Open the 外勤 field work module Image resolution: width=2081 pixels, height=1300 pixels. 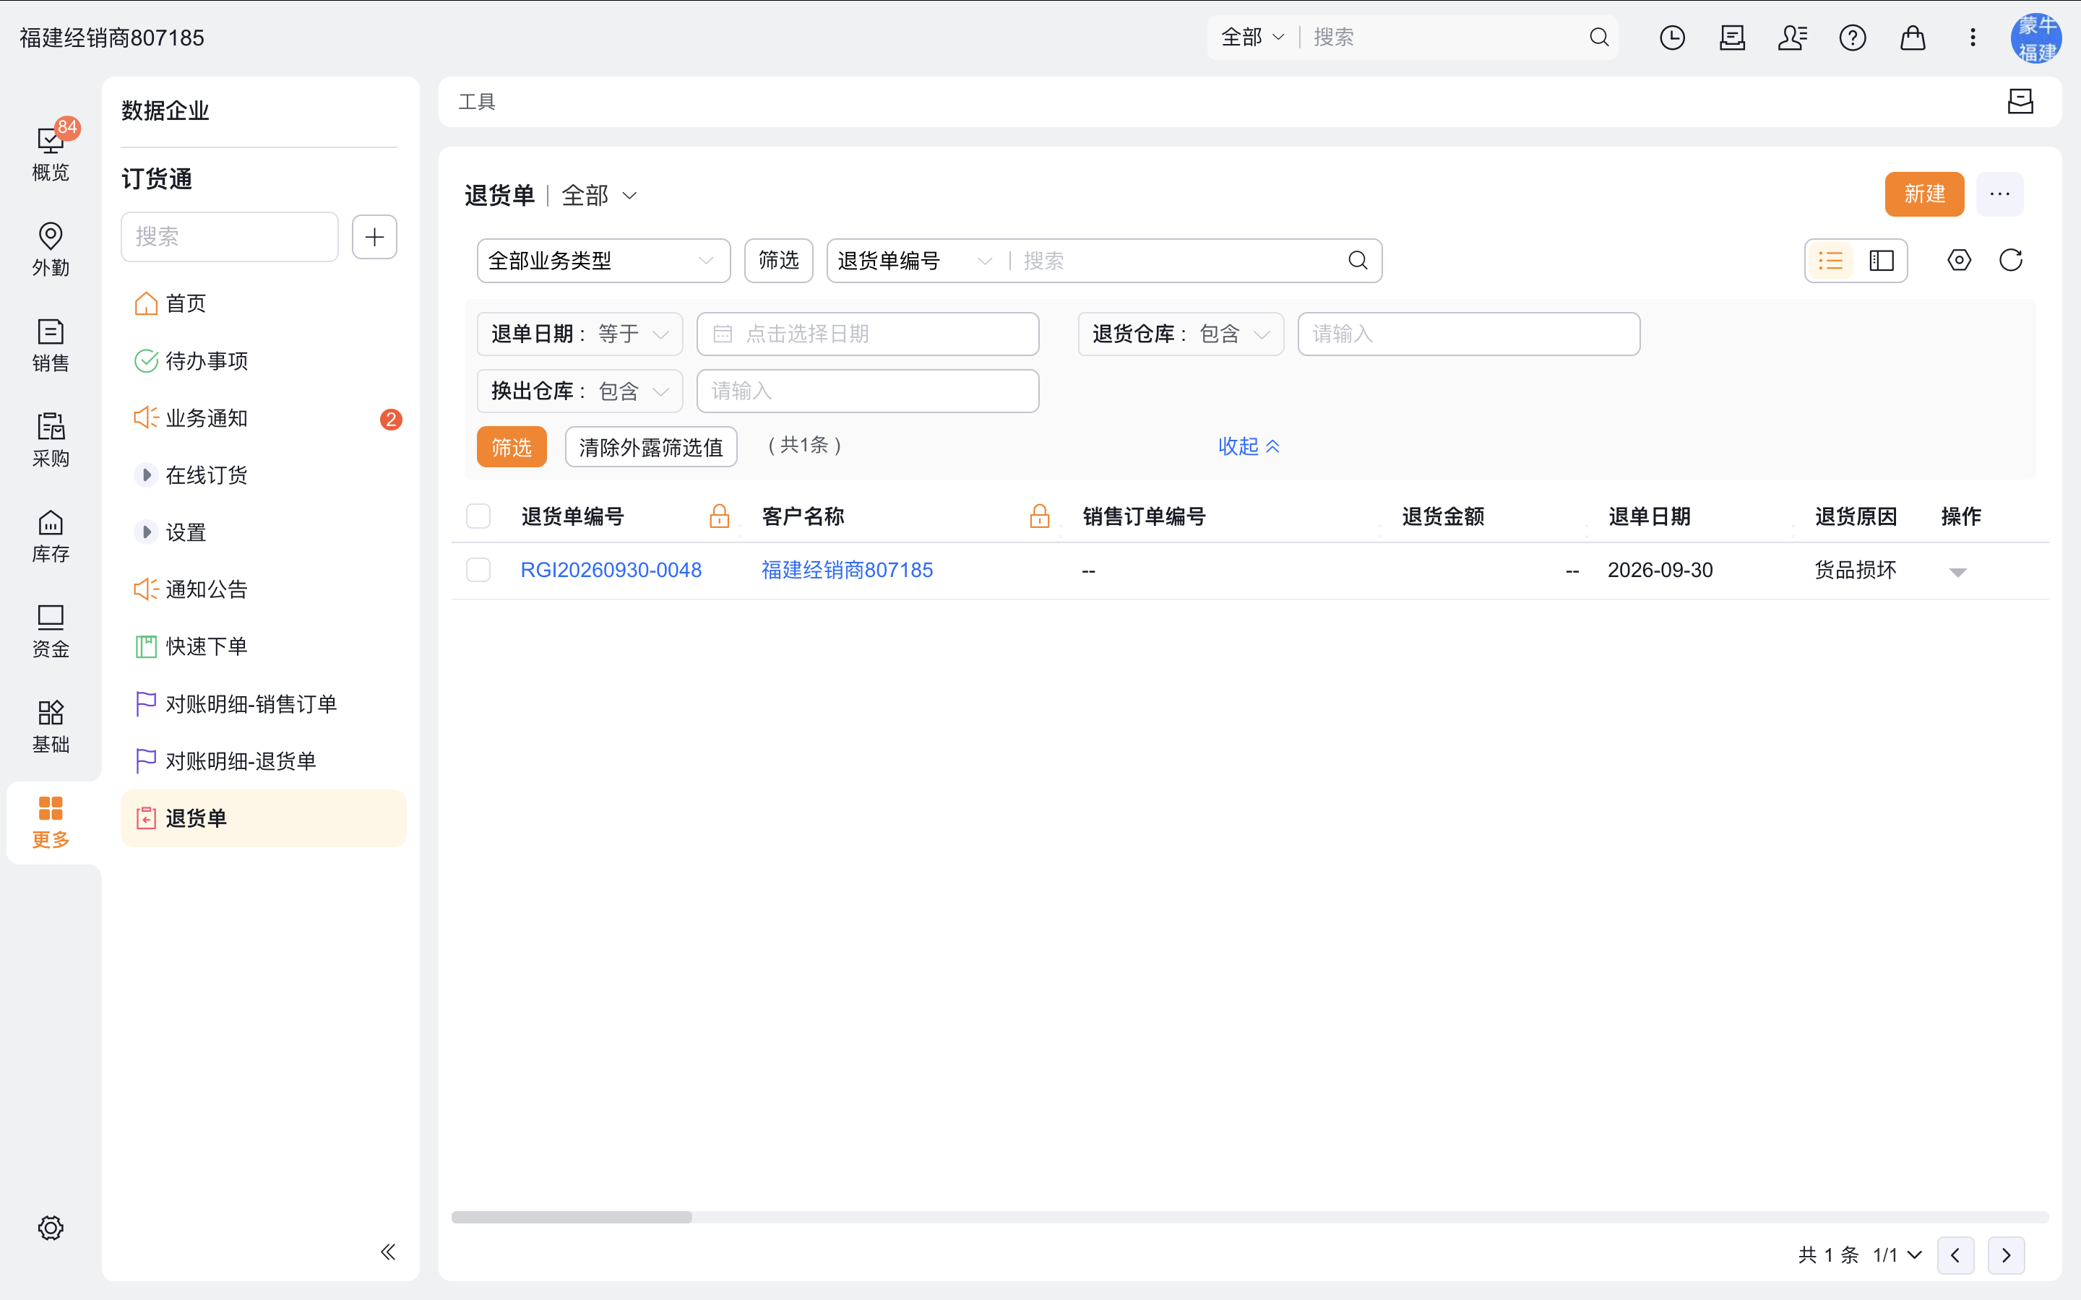pos(51,248)
